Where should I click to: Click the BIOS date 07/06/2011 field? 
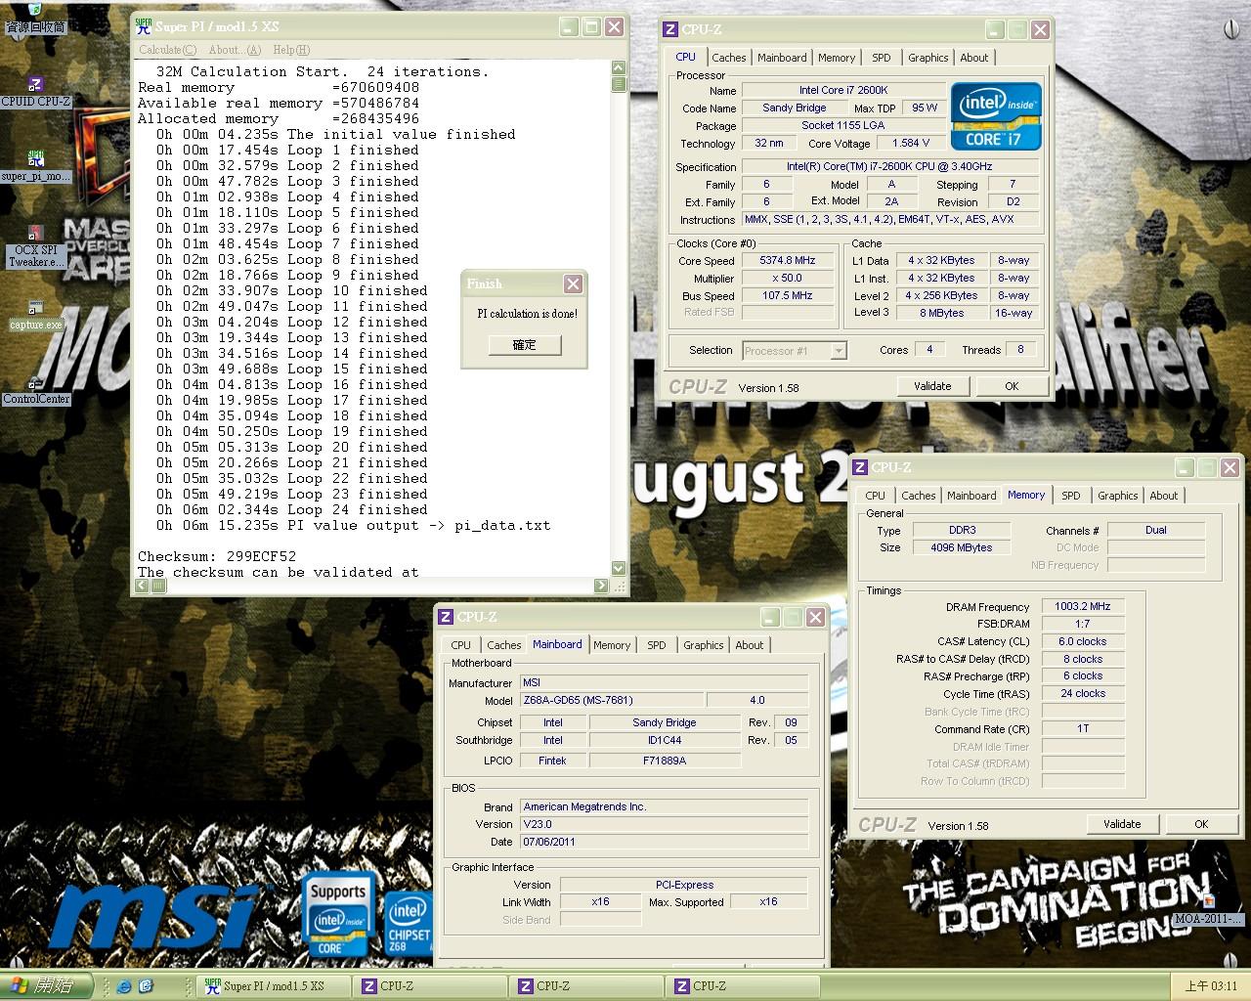click(663, 842)
